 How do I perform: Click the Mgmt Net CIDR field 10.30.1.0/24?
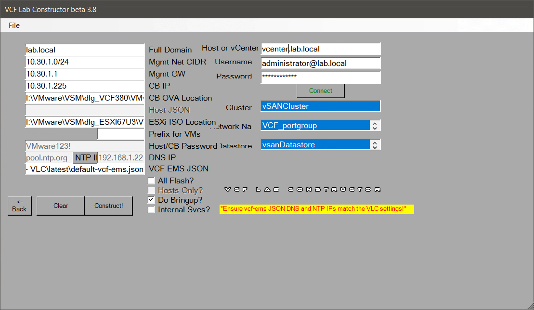(84, 62)
